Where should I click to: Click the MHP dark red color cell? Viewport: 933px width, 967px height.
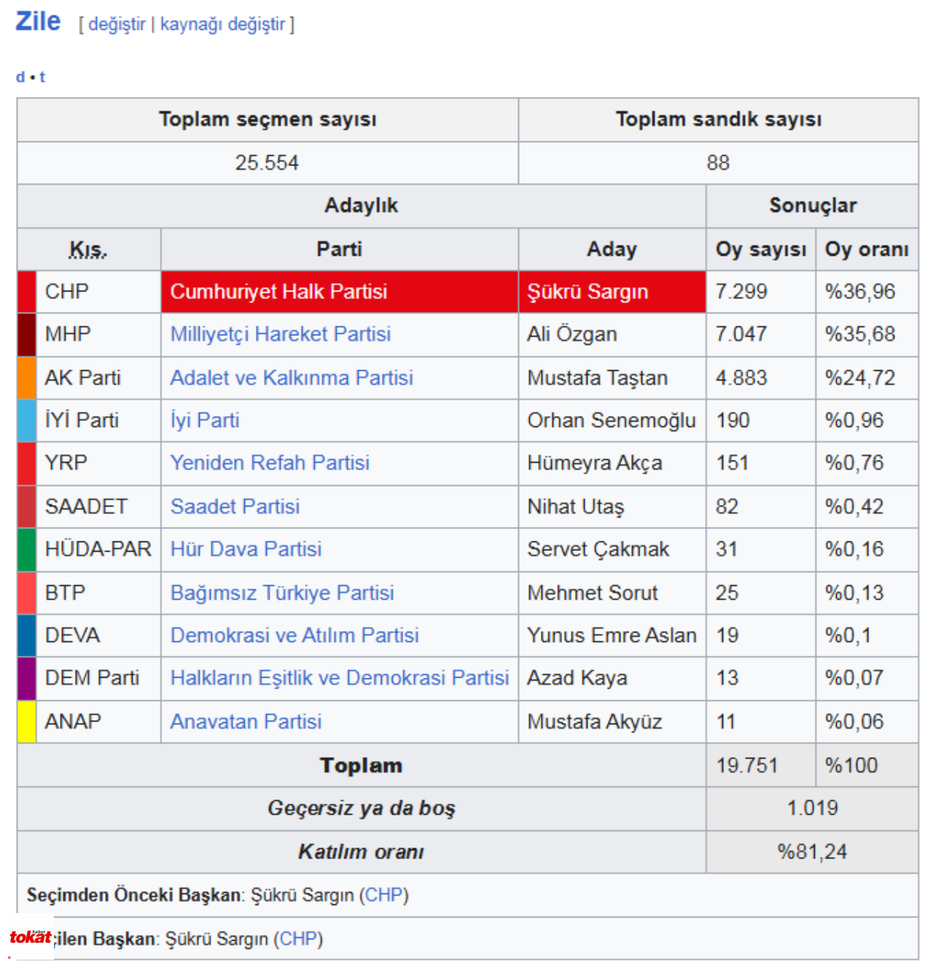pyautogui.click(x=27, y=334)
